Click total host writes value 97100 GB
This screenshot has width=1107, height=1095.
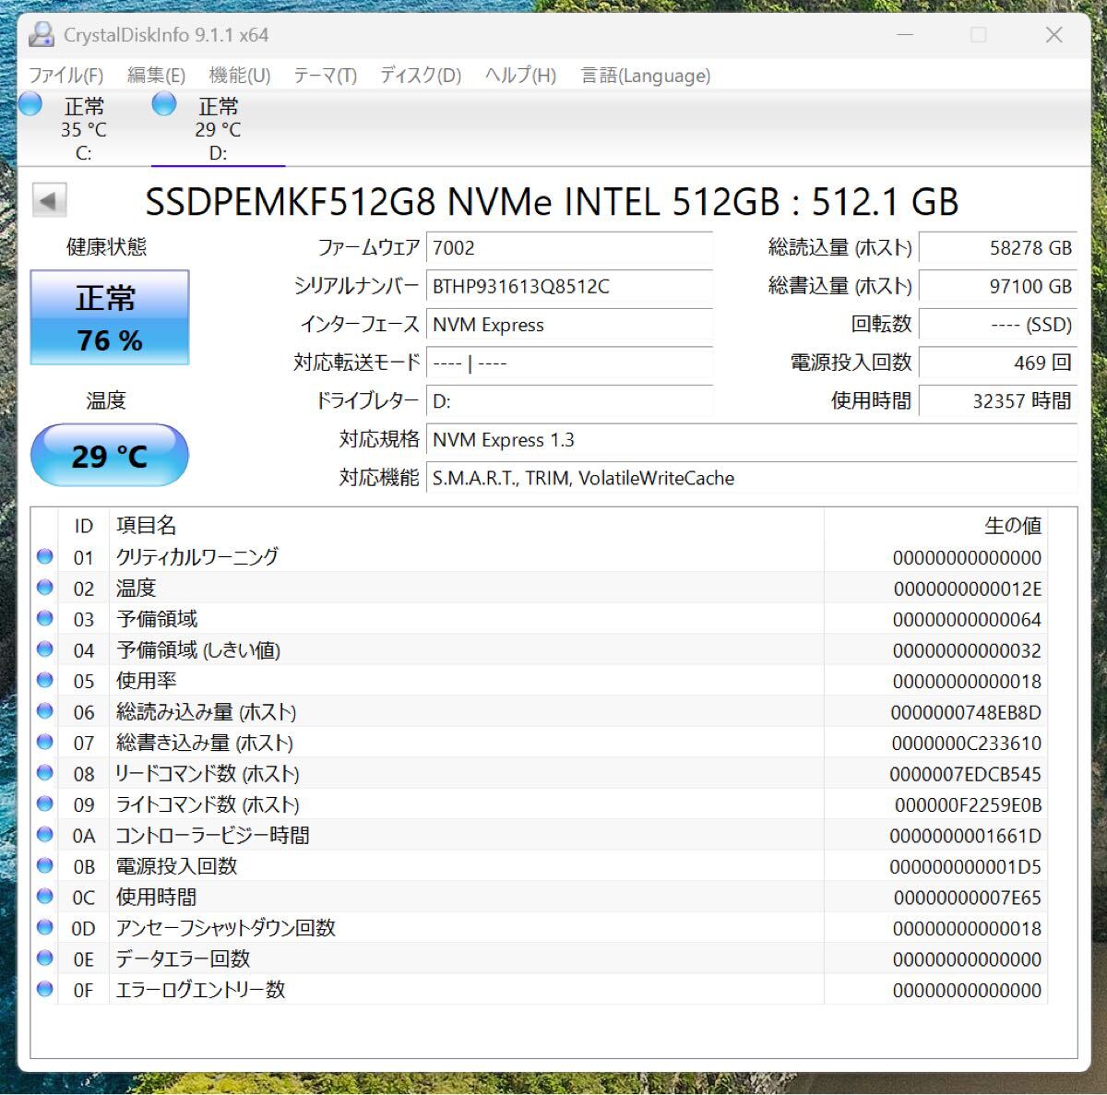pos(998,286)
